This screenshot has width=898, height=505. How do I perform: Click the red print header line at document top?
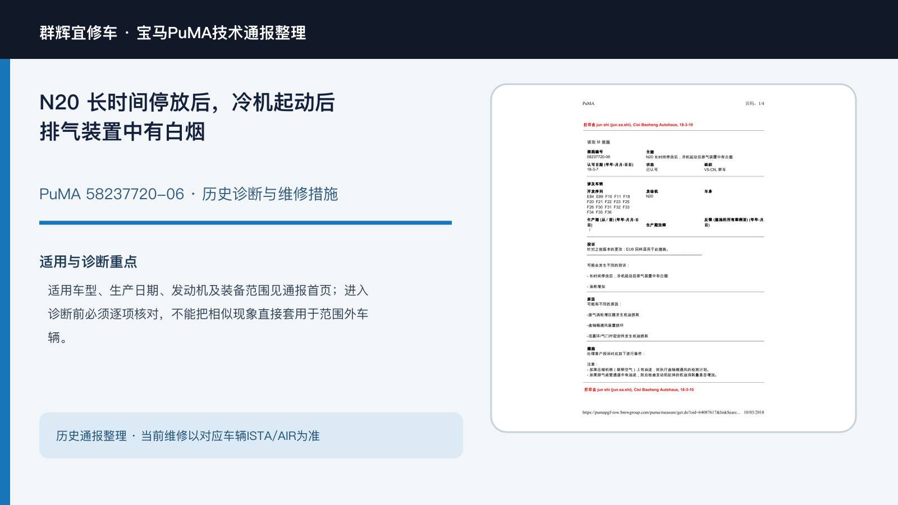[638, 125]
